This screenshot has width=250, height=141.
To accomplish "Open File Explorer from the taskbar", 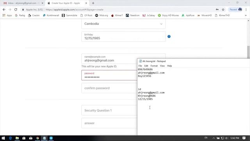I will pyautogui.click(x=17, y=138).
